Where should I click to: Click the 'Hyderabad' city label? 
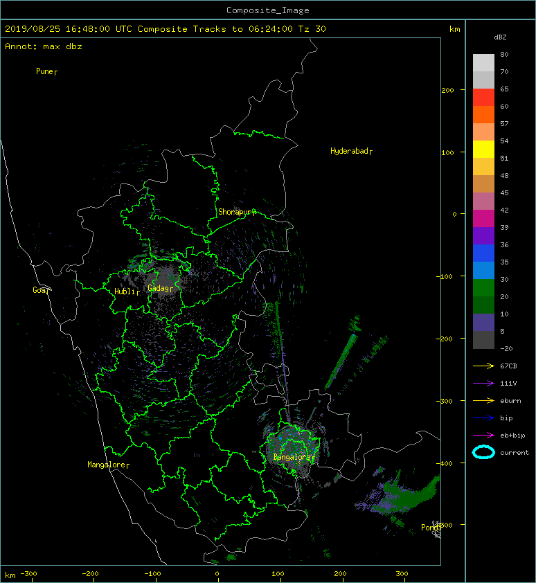(x=349, y=151)
